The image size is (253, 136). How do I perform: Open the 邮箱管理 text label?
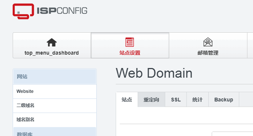208,53
